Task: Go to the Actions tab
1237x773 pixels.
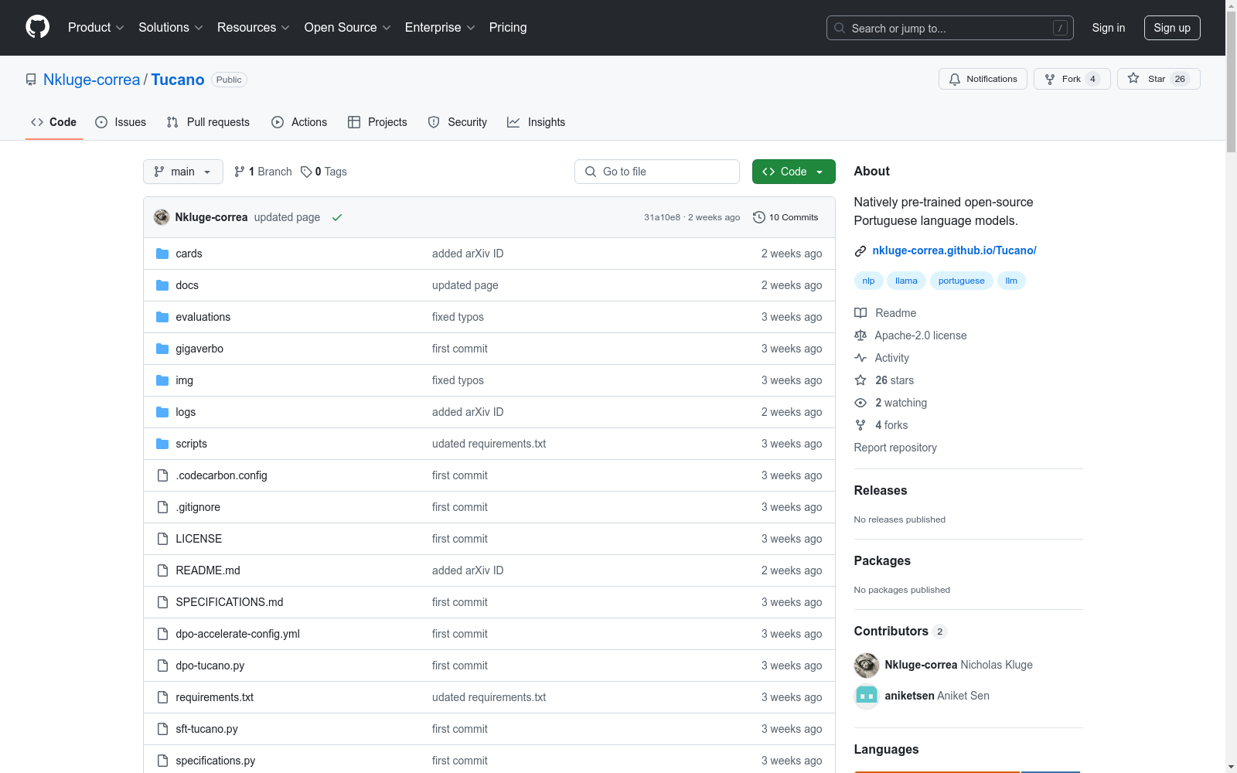Action: [299, 122]
